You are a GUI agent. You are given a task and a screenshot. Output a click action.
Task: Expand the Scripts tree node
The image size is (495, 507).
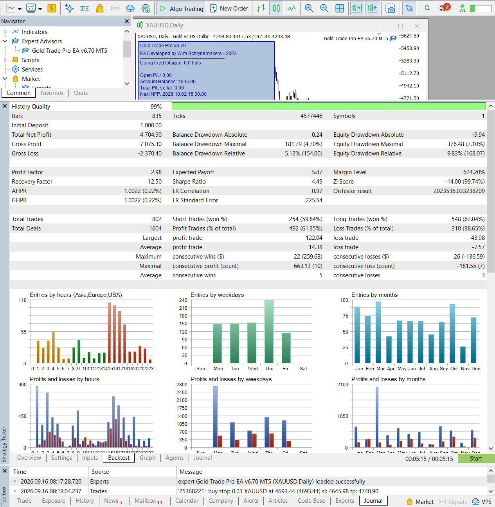point(5,60)
